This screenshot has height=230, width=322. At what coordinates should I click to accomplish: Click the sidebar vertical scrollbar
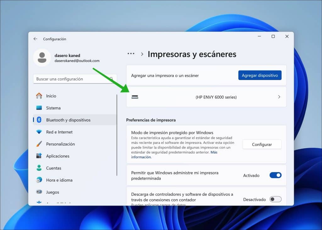point(117,135)
